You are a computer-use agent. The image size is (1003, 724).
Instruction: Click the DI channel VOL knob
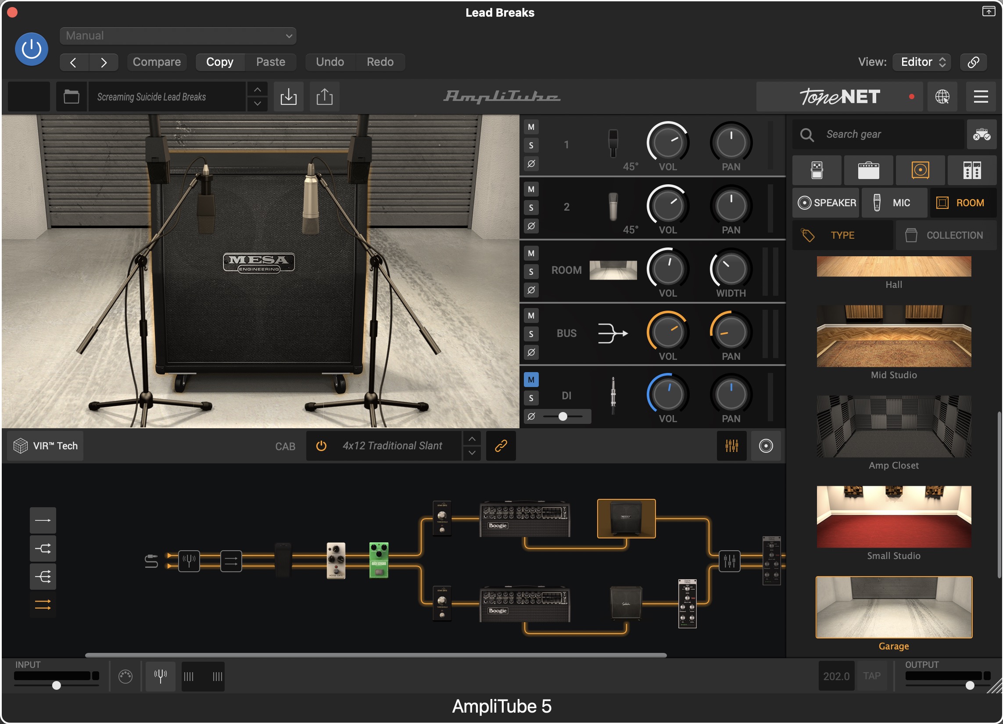(x=668, y=395)
